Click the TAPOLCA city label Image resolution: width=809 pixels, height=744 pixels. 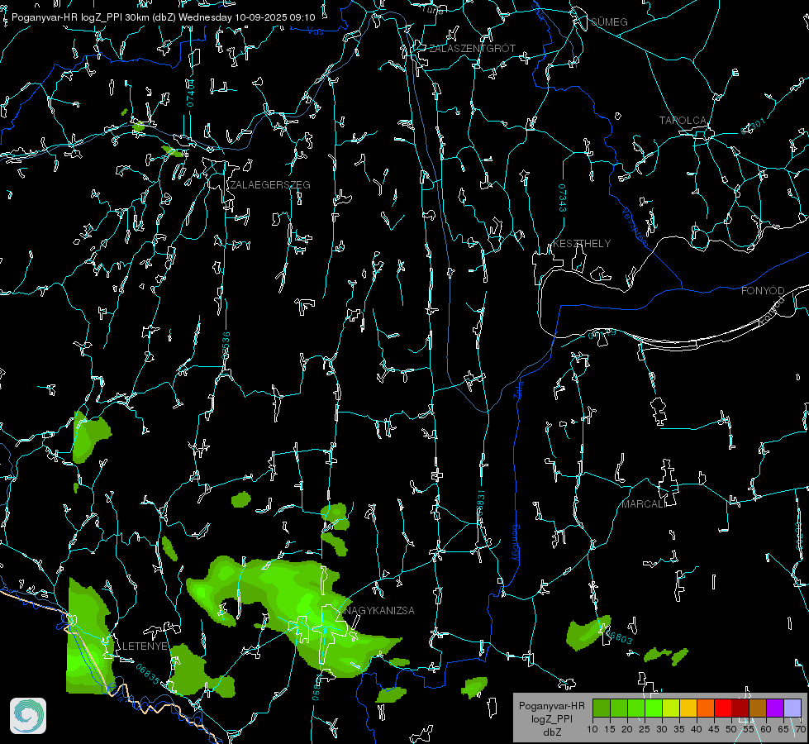(x=683, y=121)
